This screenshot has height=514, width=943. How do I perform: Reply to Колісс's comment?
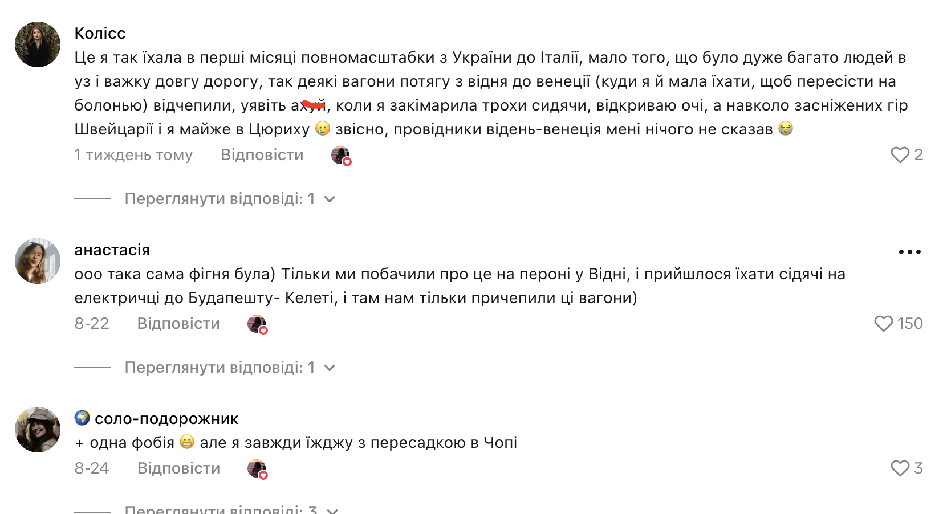(x=262, y=155)
